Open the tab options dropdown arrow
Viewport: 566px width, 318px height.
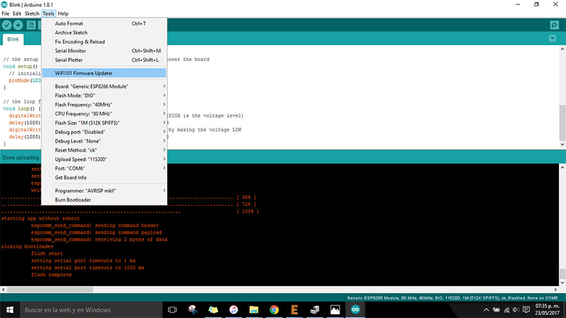point(552,38)
